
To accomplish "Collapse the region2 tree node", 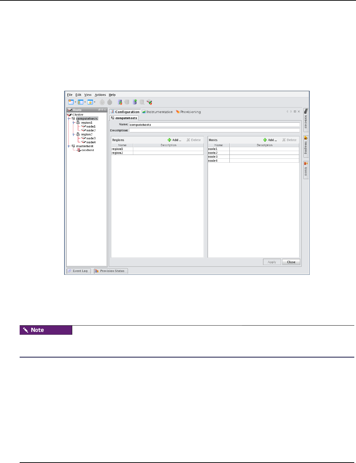I will point(74,134).
